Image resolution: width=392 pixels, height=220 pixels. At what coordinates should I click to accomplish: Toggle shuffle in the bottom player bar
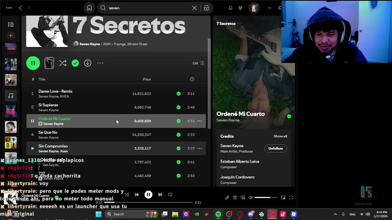(x=127, y=195)
